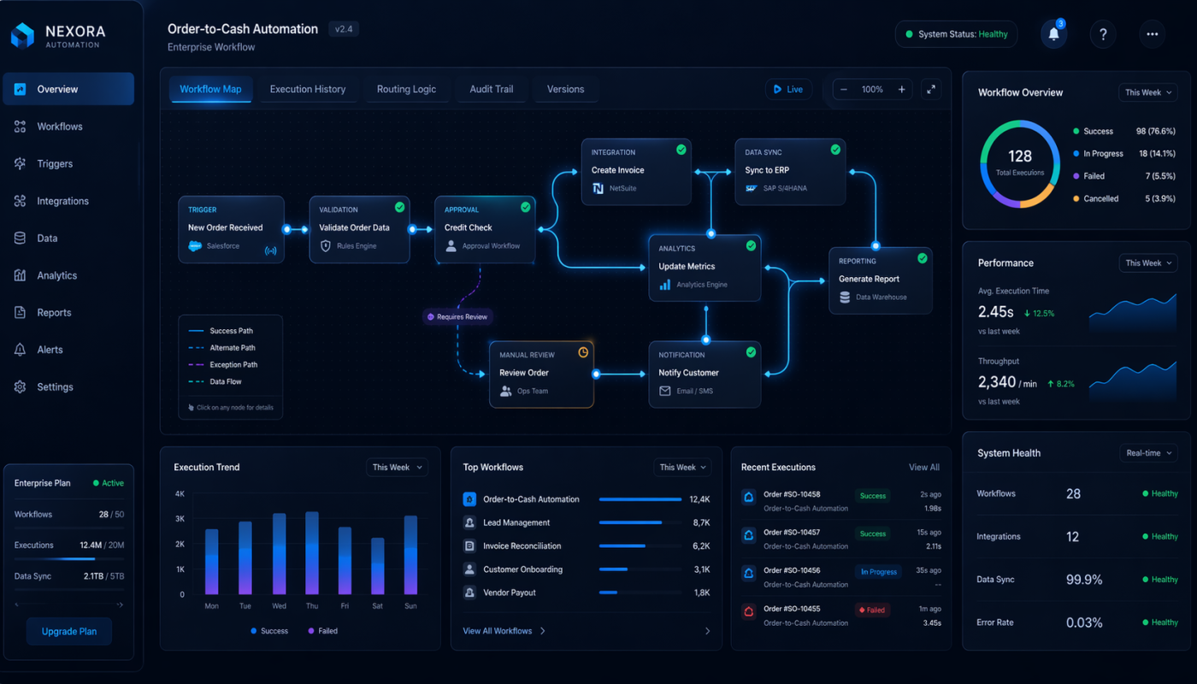Switch to the Execution History tab

click(309, 88)
